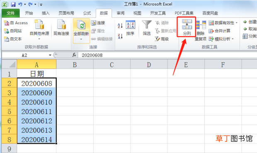
Task: Select column F header
Action: (x=223, y=64)
